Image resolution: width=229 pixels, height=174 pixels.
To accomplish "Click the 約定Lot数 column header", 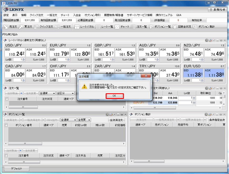I will (81, 125).
